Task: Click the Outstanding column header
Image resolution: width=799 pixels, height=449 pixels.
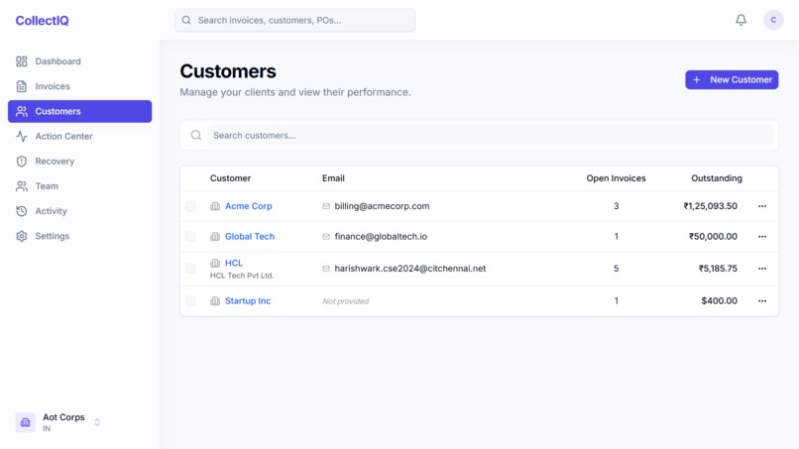Action: coord(717,178)
